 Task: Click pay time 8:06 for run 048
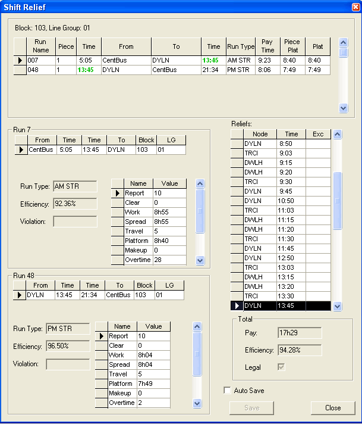point(267,70)
